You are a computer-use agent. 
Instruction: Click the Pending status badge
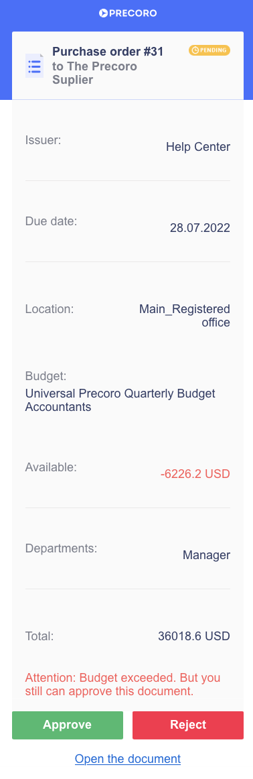click(209, 50)
